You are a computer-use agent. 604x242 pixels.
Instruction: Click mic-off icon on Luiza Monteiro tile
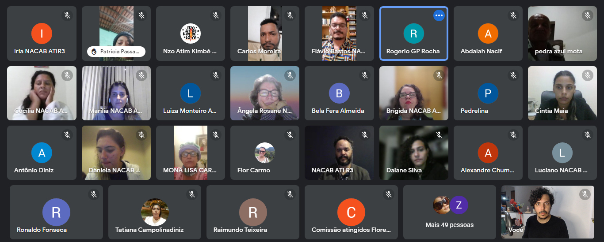click(x=216, y=75)
